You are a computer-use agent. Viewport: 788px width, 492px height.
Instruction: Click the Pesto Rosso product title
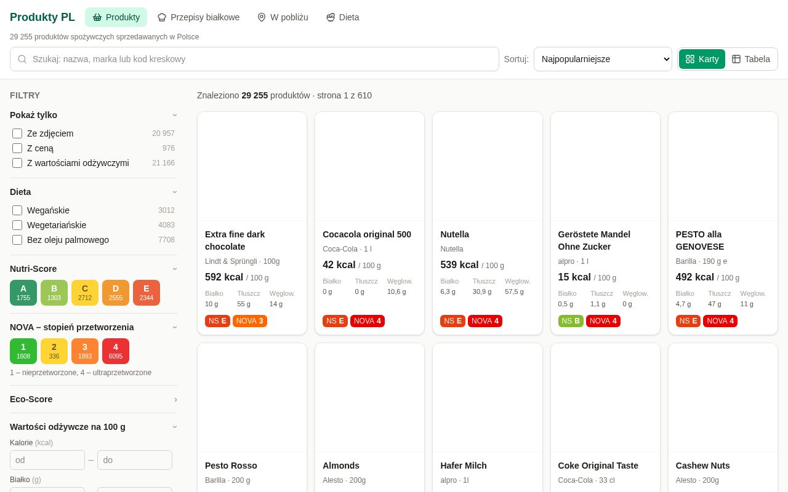(231, 466)
